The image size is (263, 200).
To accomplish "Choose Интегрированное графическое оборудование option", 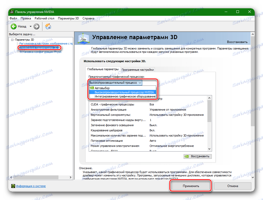I will 122,96.
